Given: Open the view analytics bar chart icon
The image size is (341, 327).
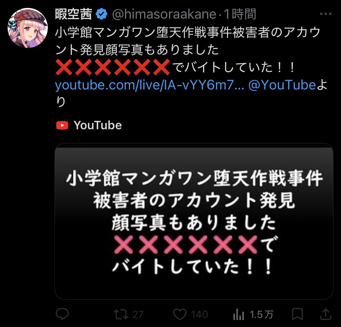Looking at the screenshot, I should 239,314.
